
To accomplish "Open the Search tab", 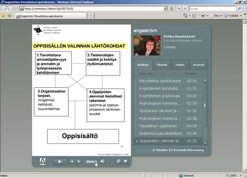I will point(198,65).
